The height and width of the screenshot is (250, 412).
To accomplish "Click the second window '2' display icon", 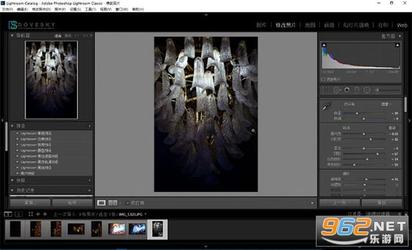I will click(19, 214).
